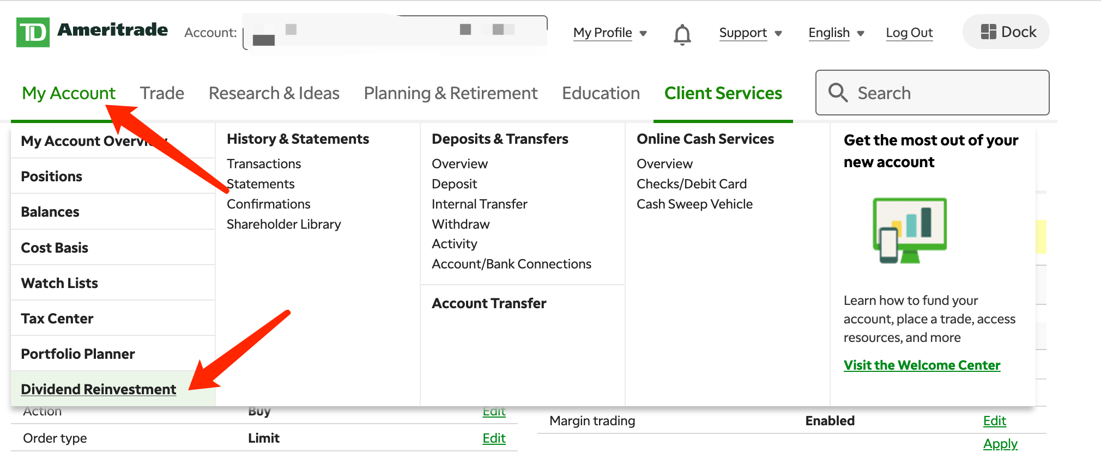Open the Trade tab
1101x453 pixels.
click(162, 93)
